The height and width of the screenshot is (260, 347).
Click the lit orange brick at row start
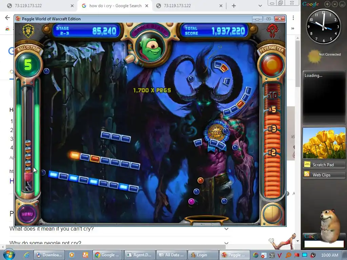(75, 155)
